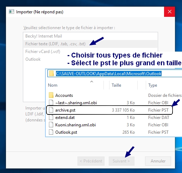Click Fichier DAT type of extend.dat
Viewport: 182px width, 173px height.
click(x=159, y=118)
